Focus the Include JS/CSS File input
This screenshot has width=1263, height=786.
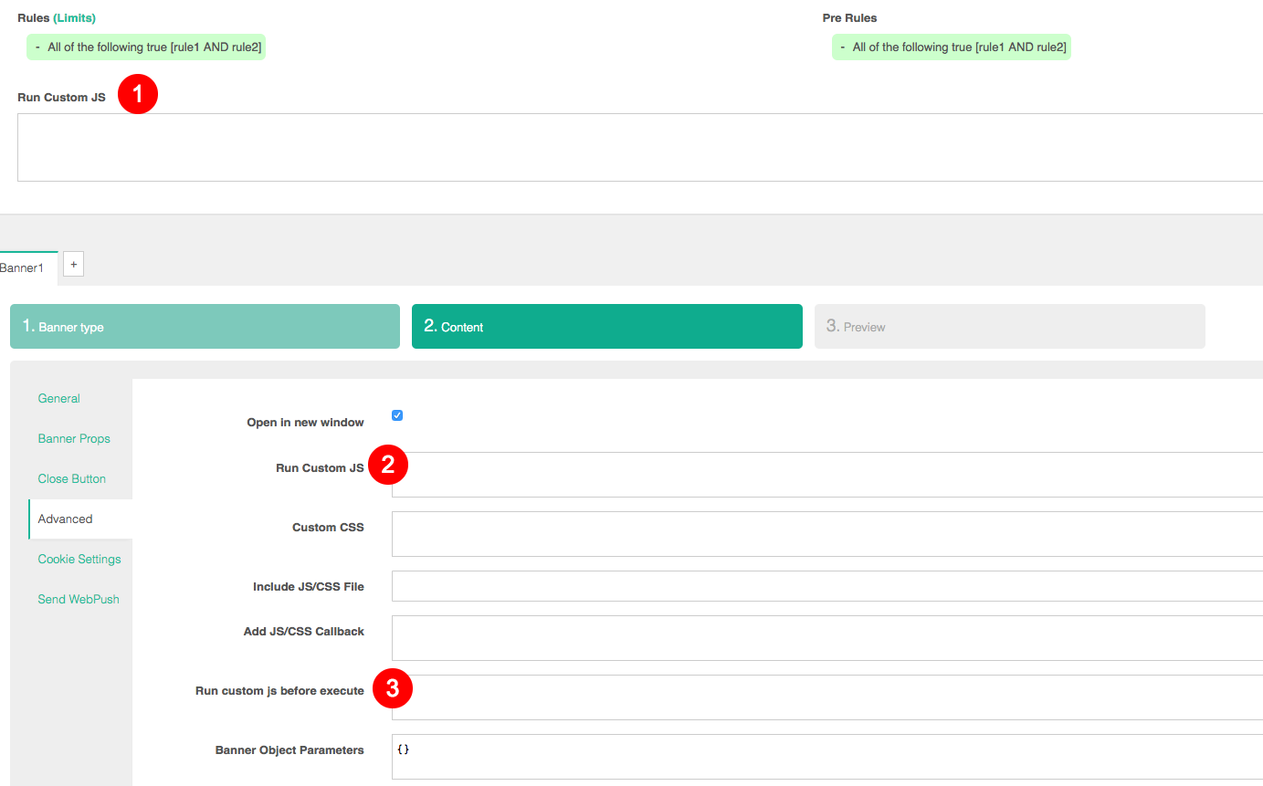pyautogui.click(x=827, y=586)
